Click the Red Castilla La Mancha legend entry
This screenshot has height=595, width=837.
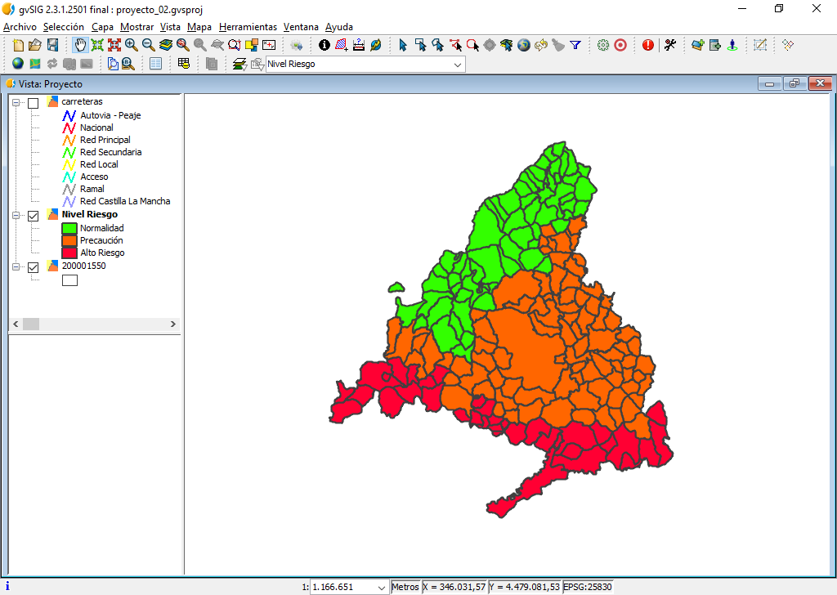(125, 201)
